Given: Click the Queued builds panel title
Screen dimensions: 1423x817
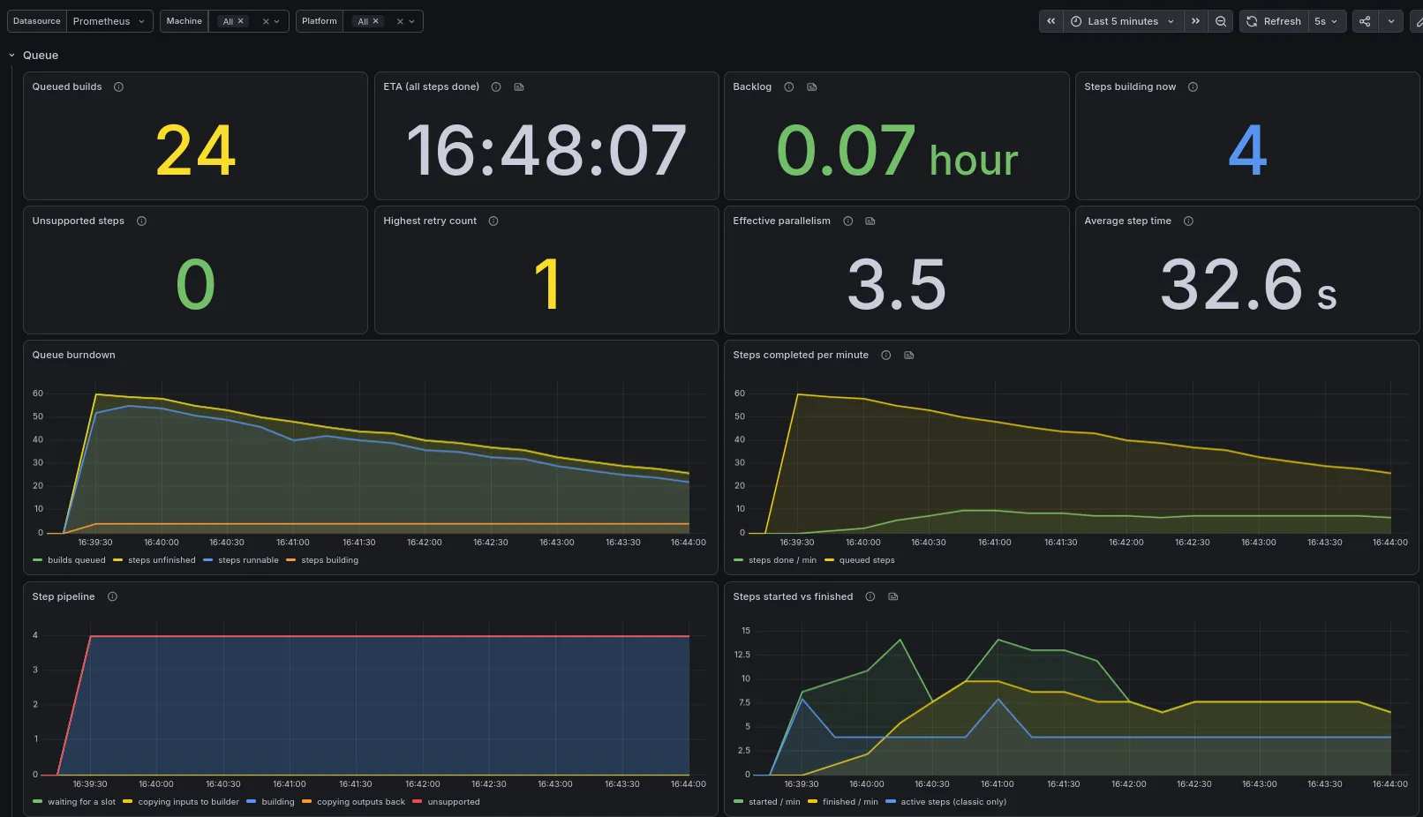Looking at the screenshot, I should tap(67, 86).
